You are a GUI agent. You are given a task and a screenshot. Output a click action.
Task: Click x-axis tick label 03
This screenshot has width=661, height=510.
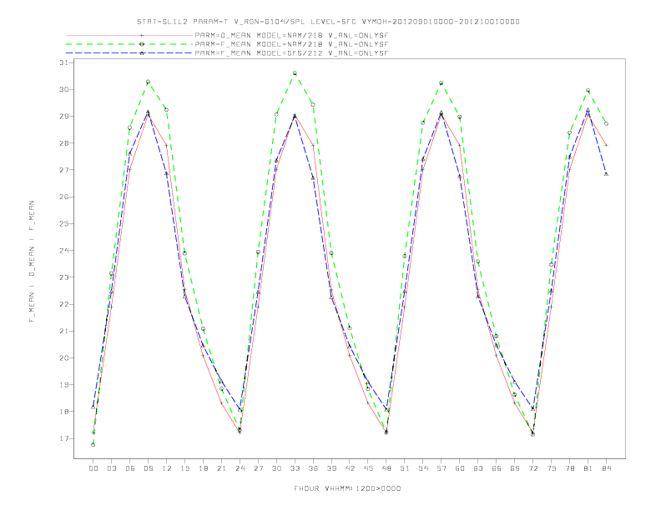111,468
